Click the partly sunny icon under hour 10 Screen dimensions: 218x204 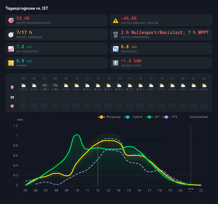(76, 85)
